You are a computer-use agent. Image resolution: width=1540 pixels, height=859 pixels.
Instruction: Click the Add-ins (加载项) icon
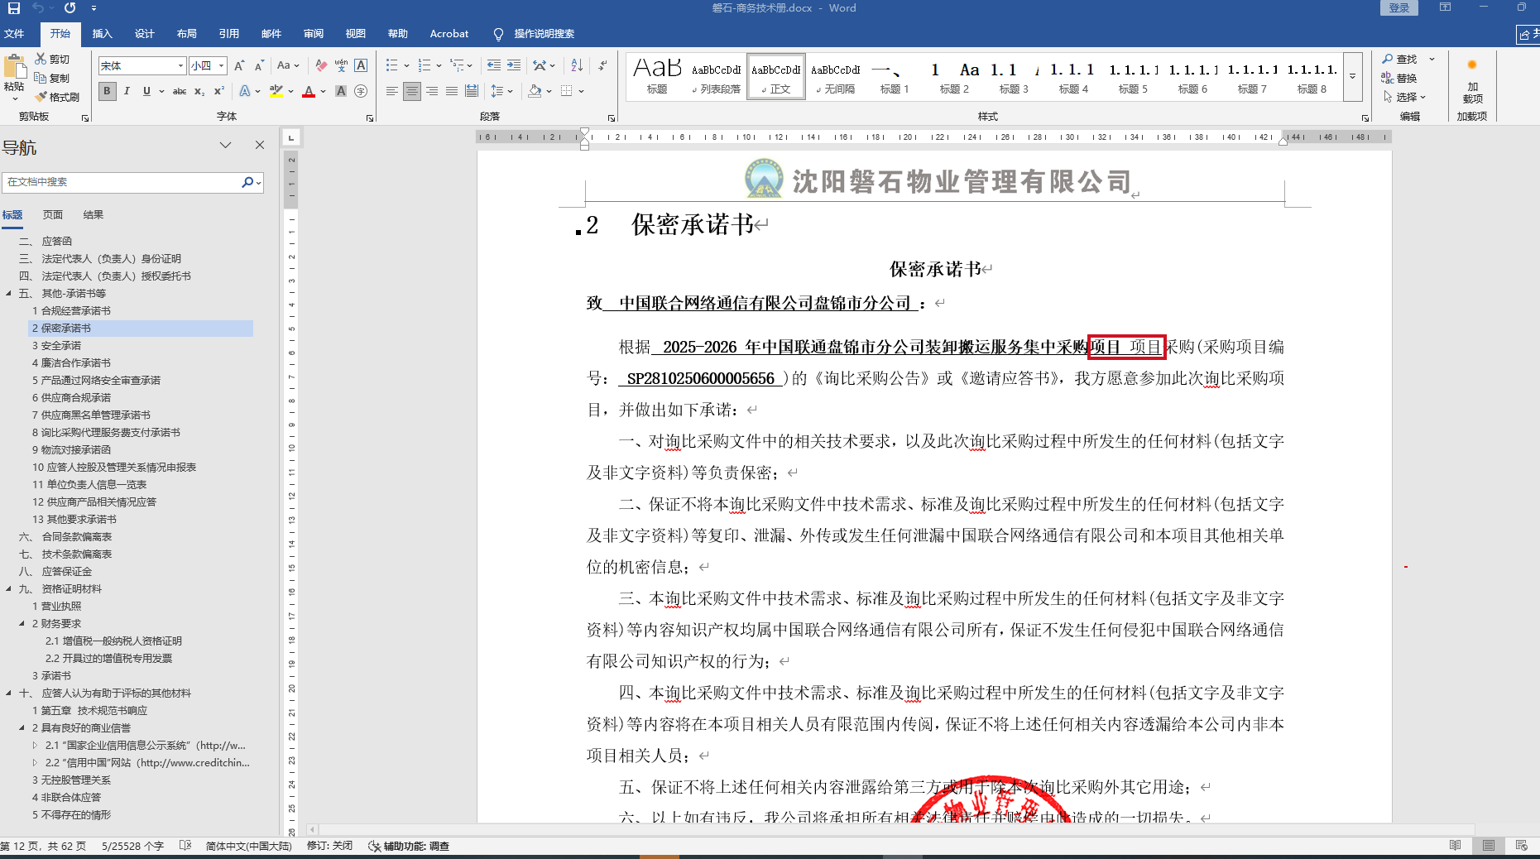[1472, 65]
